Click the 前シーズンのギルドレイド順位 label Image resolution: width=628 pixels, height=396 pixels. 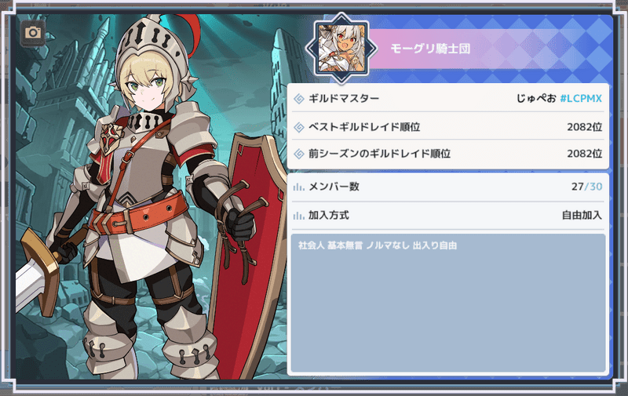tap(379, 154)
